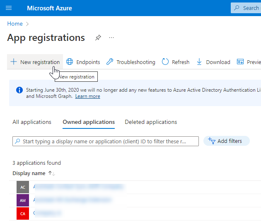Click the info icon in banner
This screenshot has height=223, width=261.
[19, 90]
